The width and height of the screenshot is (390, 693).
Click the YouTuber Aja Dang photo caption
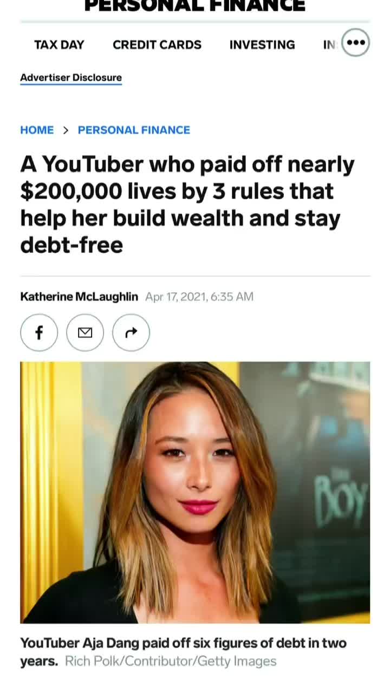183,652
